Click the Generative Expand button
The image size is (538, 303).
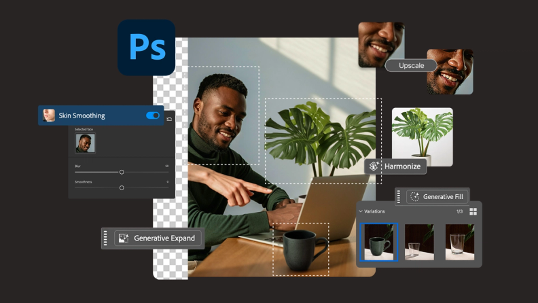pos(157,238)
